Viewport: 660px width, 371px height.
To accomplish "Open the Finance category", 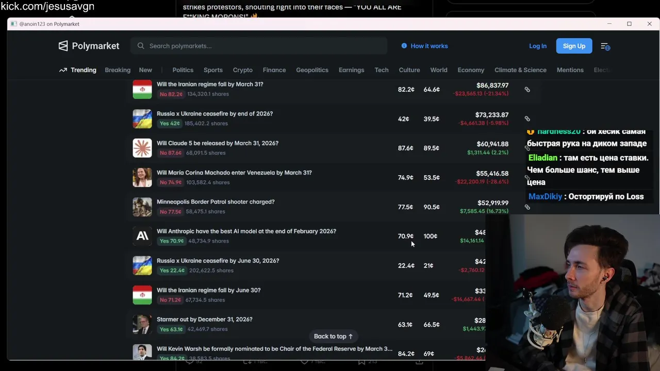I will (x=274, y=70).
